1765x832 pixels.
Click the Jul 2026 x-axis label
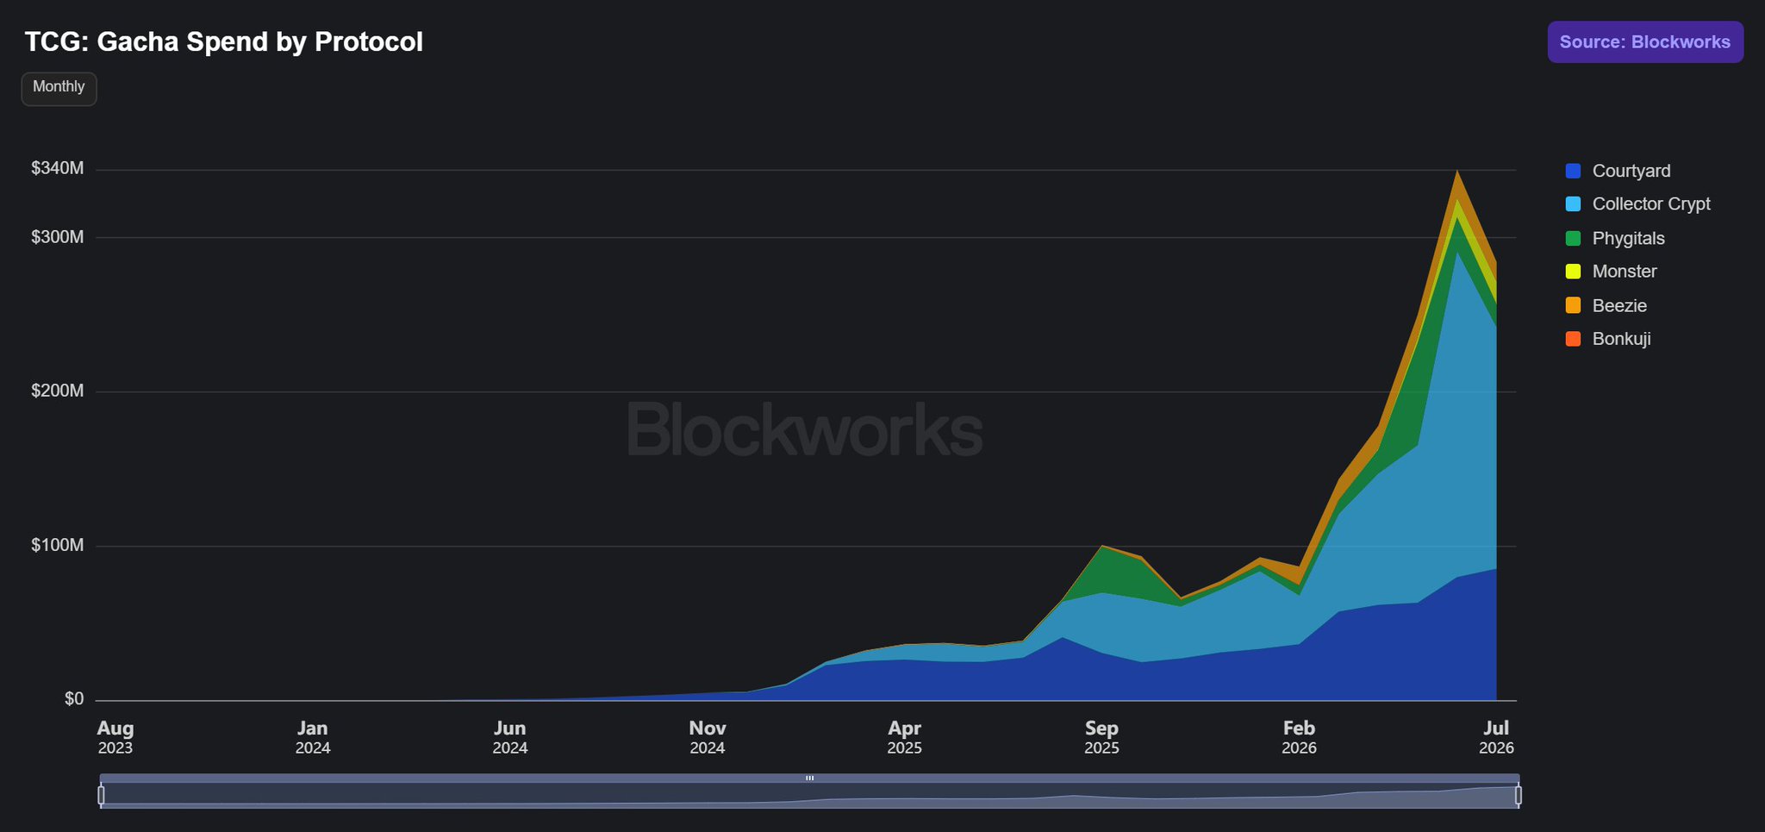(x=1497, y=738)
